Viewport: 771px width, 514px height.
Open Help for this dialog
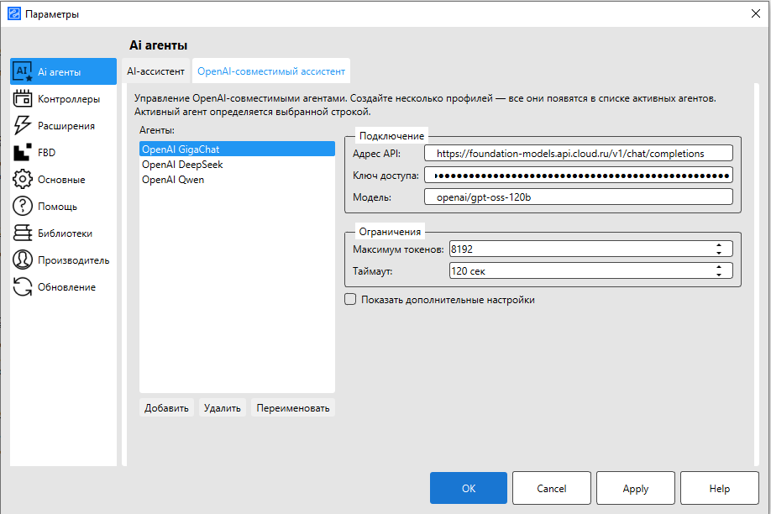(x=720, y=488)
